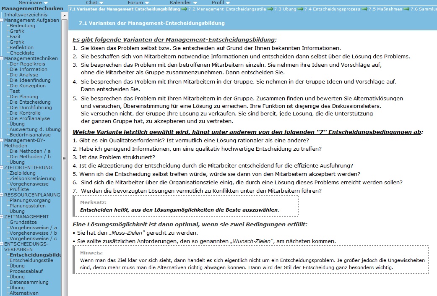This screenshot has width=437, height=296.
Task: Open the Planungsstufen page
Action: [x=28, y=206]
